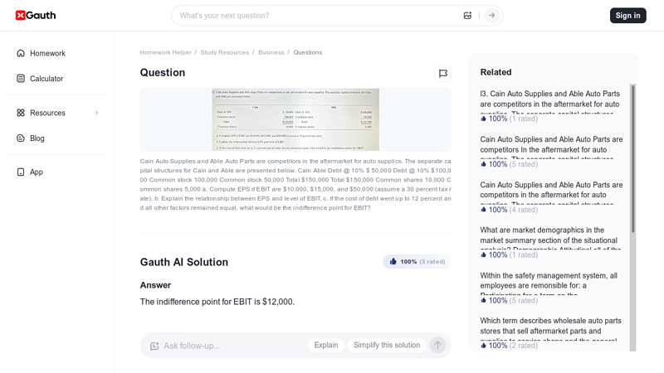Screen dimensions: 664x373
Task: Click Simplify this solution button
Action: pyautogui.click(x=387, y=345)
